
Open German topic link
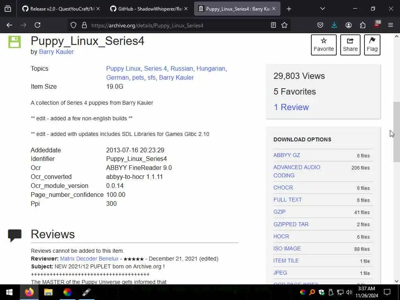click(117, 78)
